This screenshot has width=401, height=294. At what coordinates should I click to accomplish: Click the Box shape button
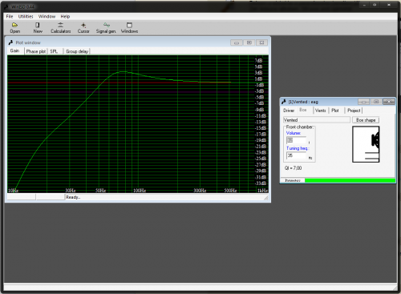[366, 120]
